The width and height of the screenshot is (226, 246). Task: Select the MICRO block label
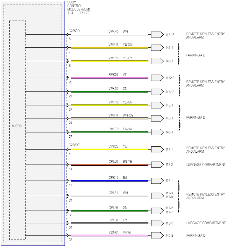[17, 126]
